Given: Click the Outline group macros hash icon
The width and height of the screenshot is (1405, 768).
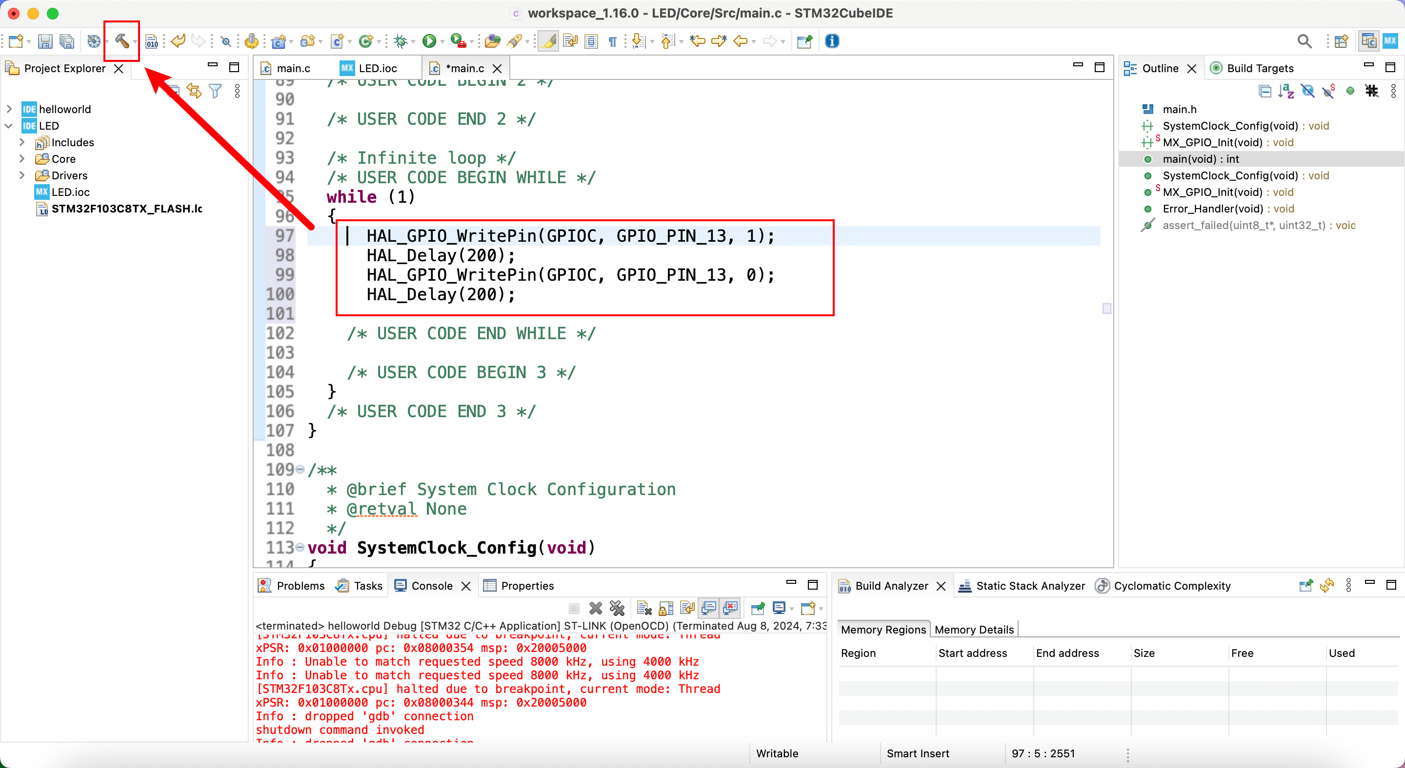Looking at the screenshot, I should point(1372,91).
